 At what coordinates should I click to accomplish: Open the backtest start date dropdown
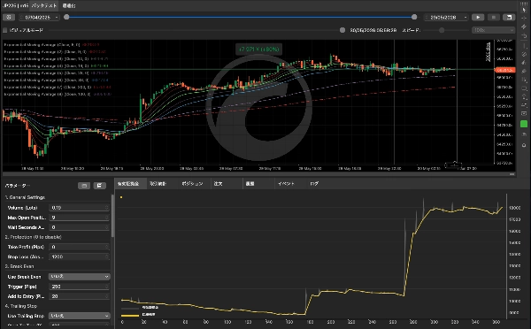click(x=57, y=18)
